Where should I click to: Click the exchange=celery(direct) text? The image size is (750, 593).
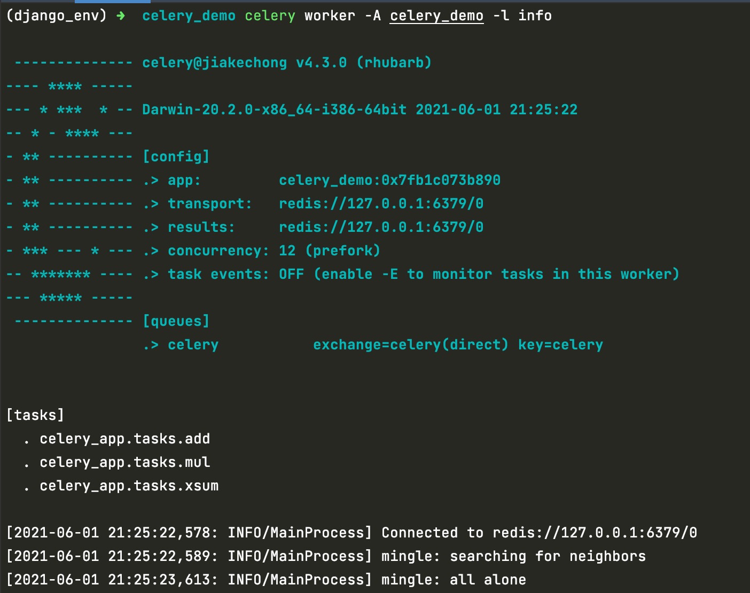[411, 345]
